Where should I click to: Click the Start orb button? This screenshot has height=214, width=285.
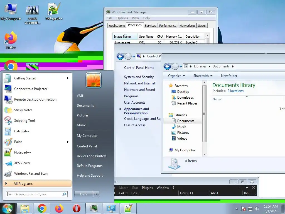click(8, 208)
